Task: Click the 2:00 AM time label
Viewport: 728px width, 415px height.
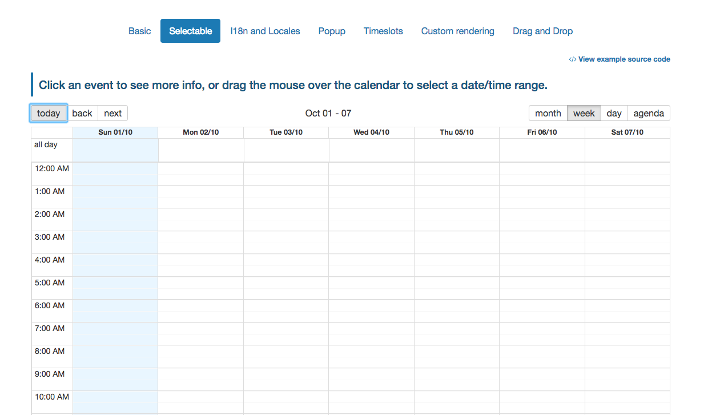Action: 50,214
